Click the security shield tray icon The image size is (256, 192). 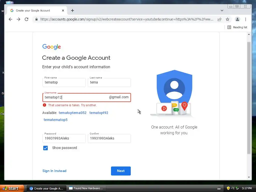pyautogui.click(x=228, y=188)
